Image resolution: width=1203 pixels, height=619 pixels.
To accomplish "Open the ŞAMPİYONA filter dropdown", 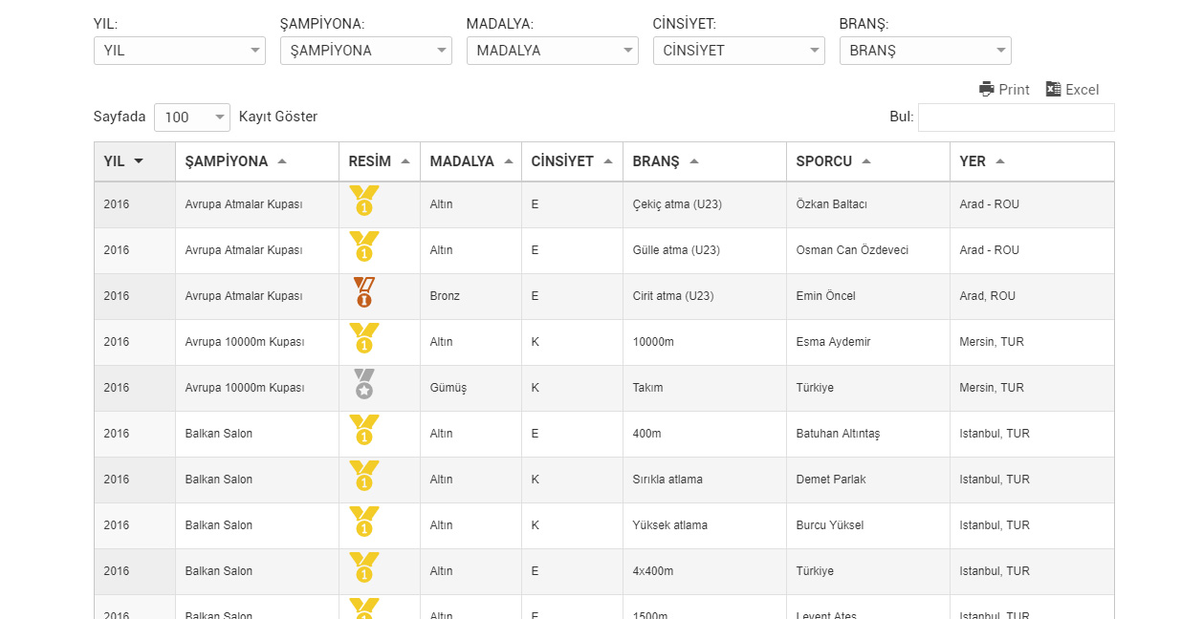I will [x=366, y=51].
